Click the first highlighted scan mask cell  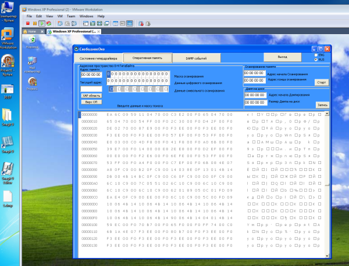109,74
